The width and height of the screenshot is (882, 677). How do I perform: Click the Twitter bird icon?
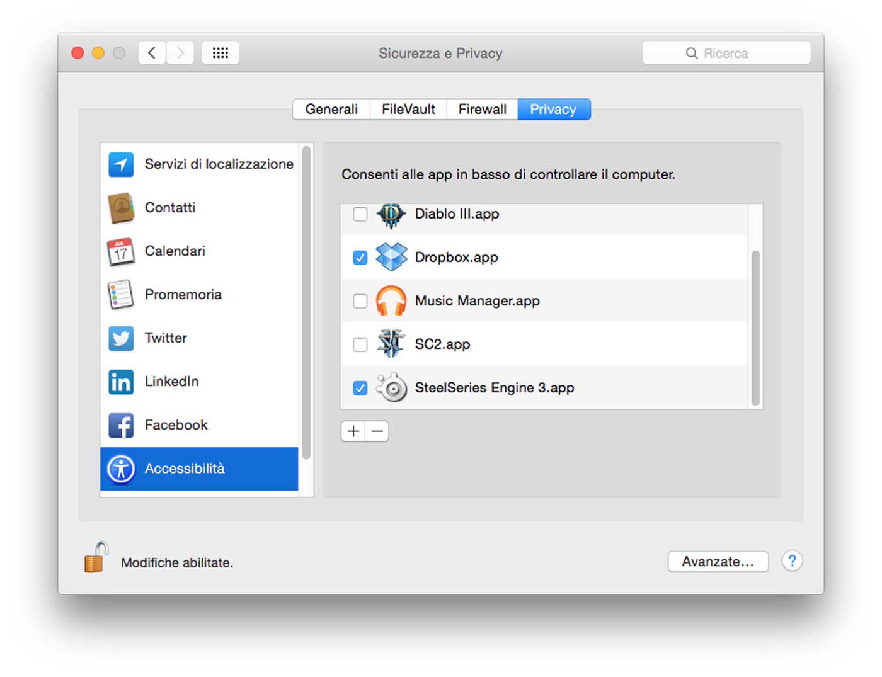pos(121,338)
